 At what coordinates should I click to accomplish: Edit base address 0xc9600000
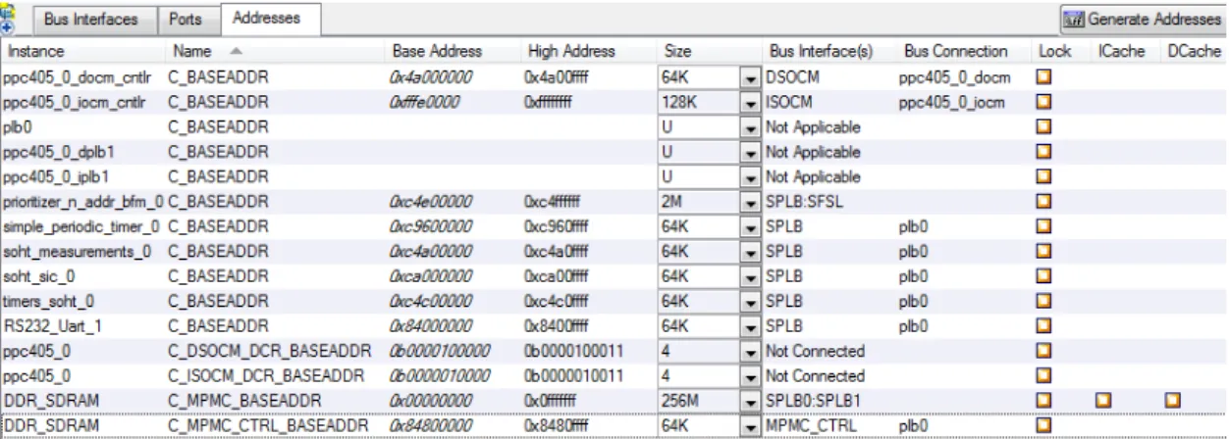coord(432,226)
